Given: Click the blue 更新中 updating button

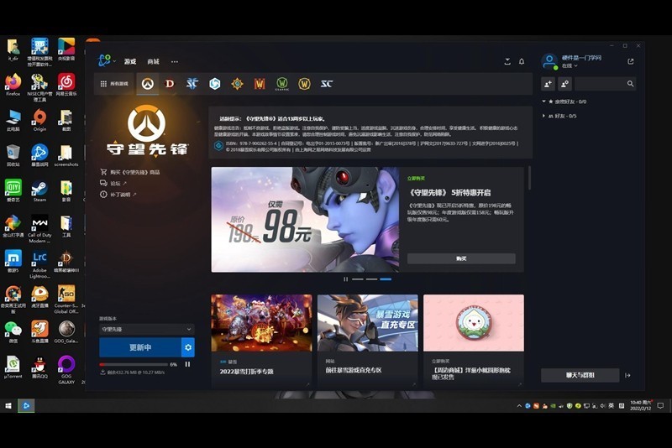Looking at the screenshot, I should (x=140, y=347).
